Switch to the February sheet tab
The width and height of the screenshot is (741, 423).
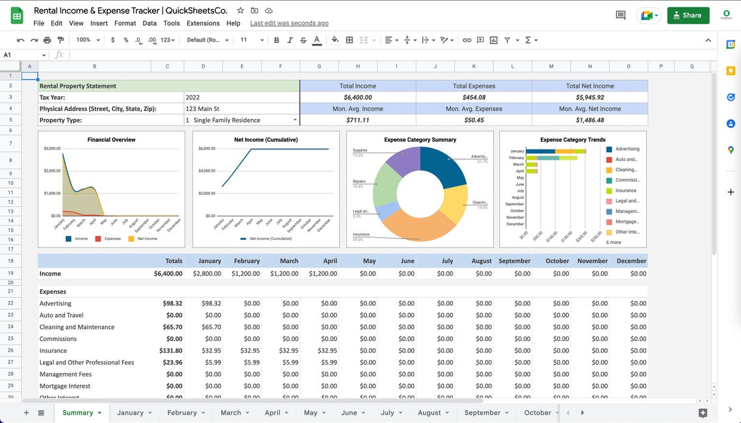click(183, 413)
